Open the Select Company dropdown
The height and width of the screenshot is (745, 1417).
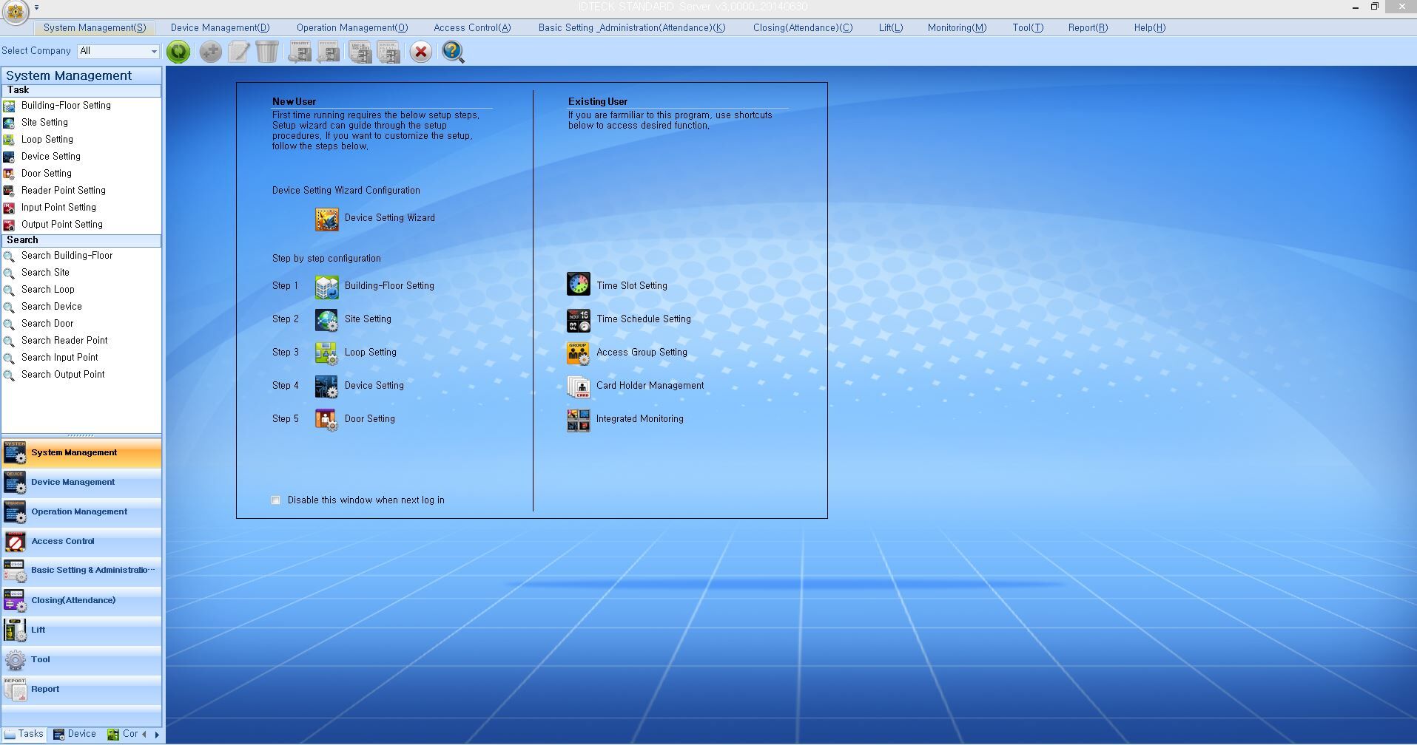[x=152, y=51]
